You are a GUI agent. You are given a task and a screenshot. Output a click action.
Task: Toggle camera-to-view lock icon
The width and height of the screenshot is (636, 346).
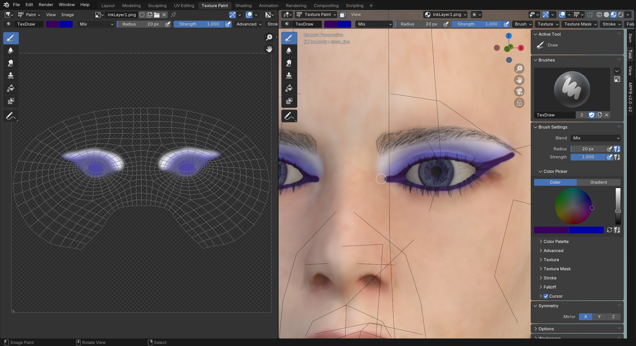tap(519, 103)
